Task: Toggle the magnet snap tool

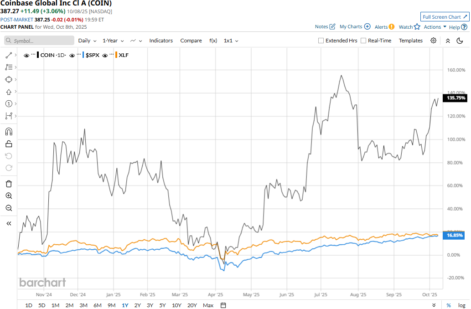Action: pyautogui.click(x=9, y=132)
